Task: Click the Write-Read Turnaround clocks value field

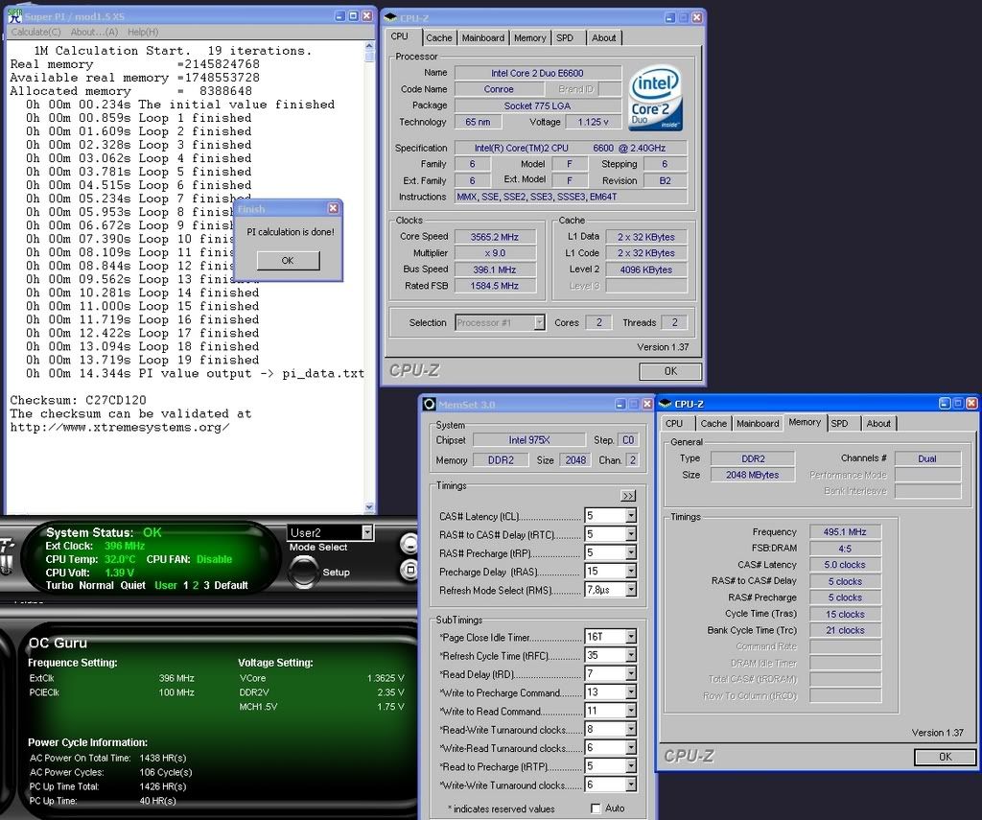Action: pyautogui.click(x=605, y=748)
